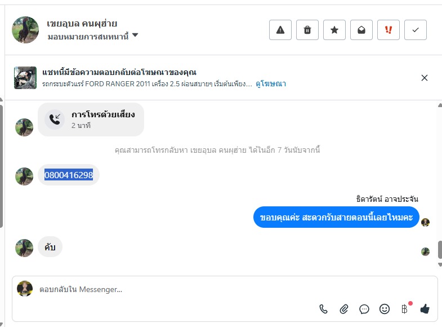Attach a file with paperclip icon

pos(343,308)
